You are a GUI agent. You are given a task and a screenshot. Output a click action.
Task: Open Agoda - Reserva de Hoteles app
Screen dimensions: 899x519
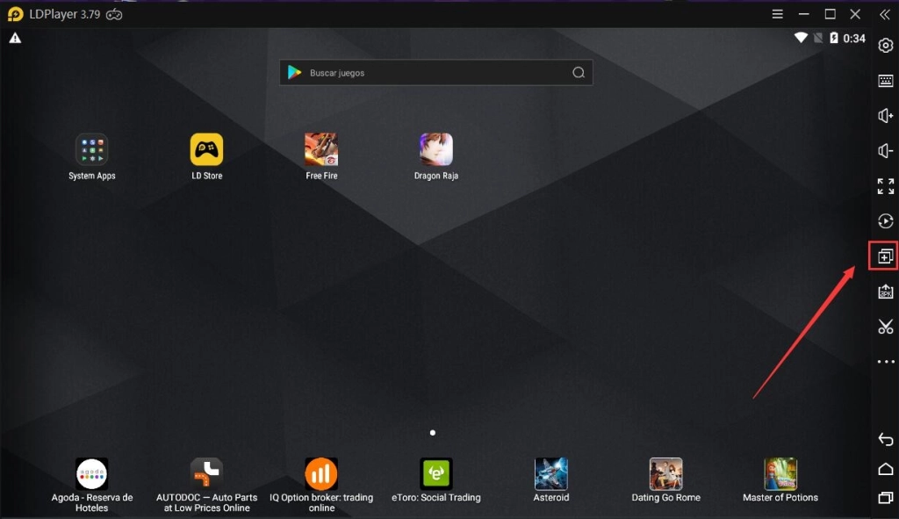coord(91,473)
